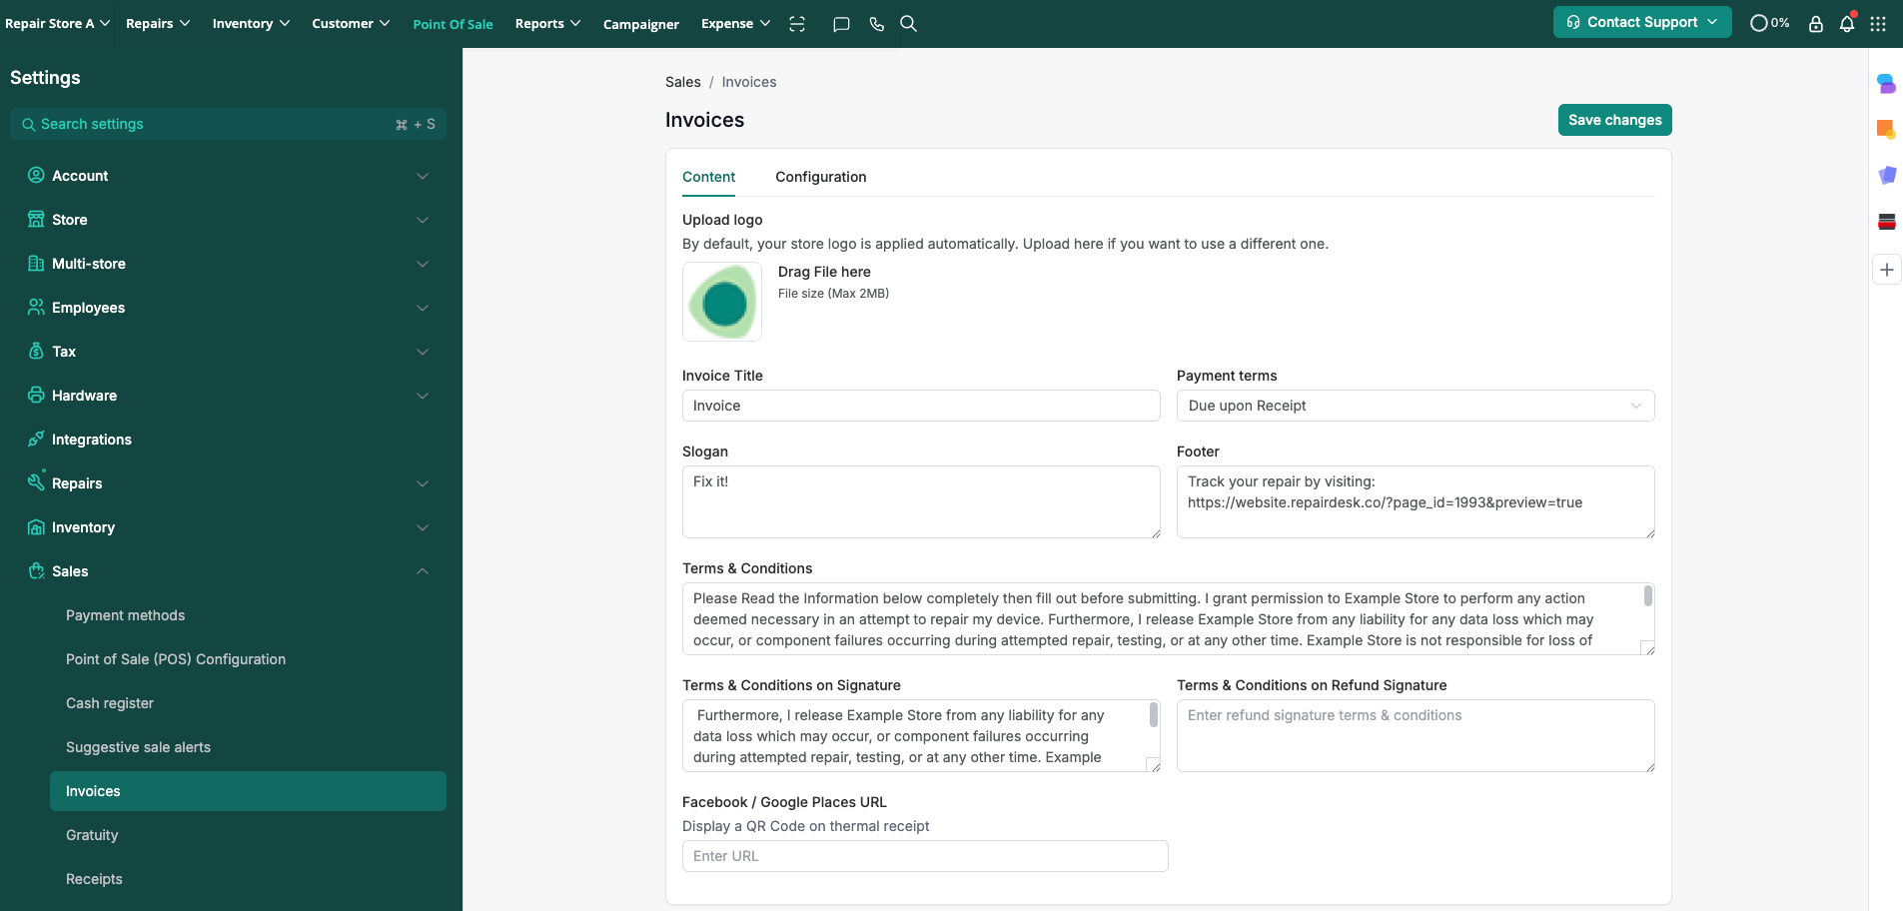Open the Payment terms dropdown
This screenshot has height=911, width=1903.
[x=1415, y=406]
